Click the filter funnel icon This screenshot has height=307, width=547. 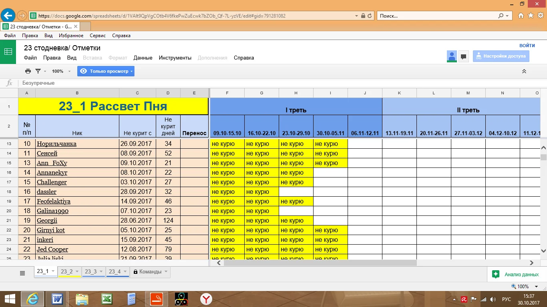click(x=38, y=71)
